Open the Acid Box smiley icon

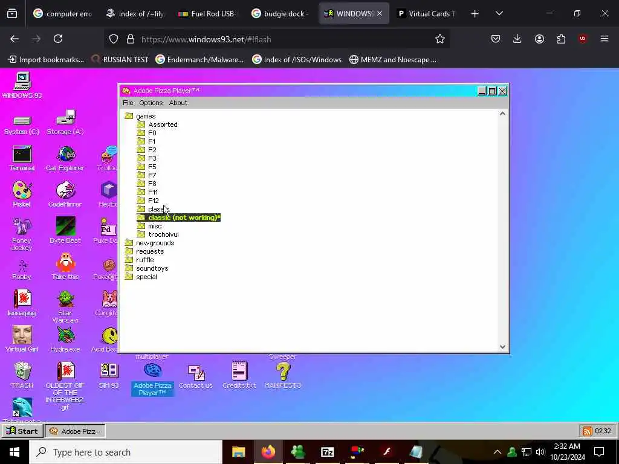click(108, 340)
